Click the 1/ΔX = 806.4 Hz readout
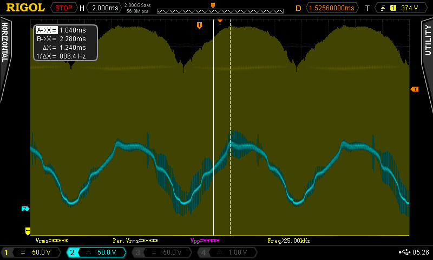433x260 pixels. coord(61,56)
